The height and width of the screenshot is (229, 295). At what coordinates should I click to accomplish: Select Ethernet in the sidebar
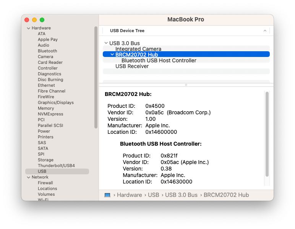pyautogui.click(x=46, y=85)
